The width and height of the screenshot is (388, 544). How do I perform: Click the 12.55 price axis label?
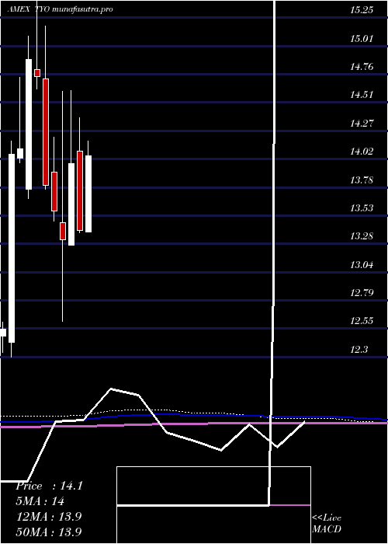362,321
